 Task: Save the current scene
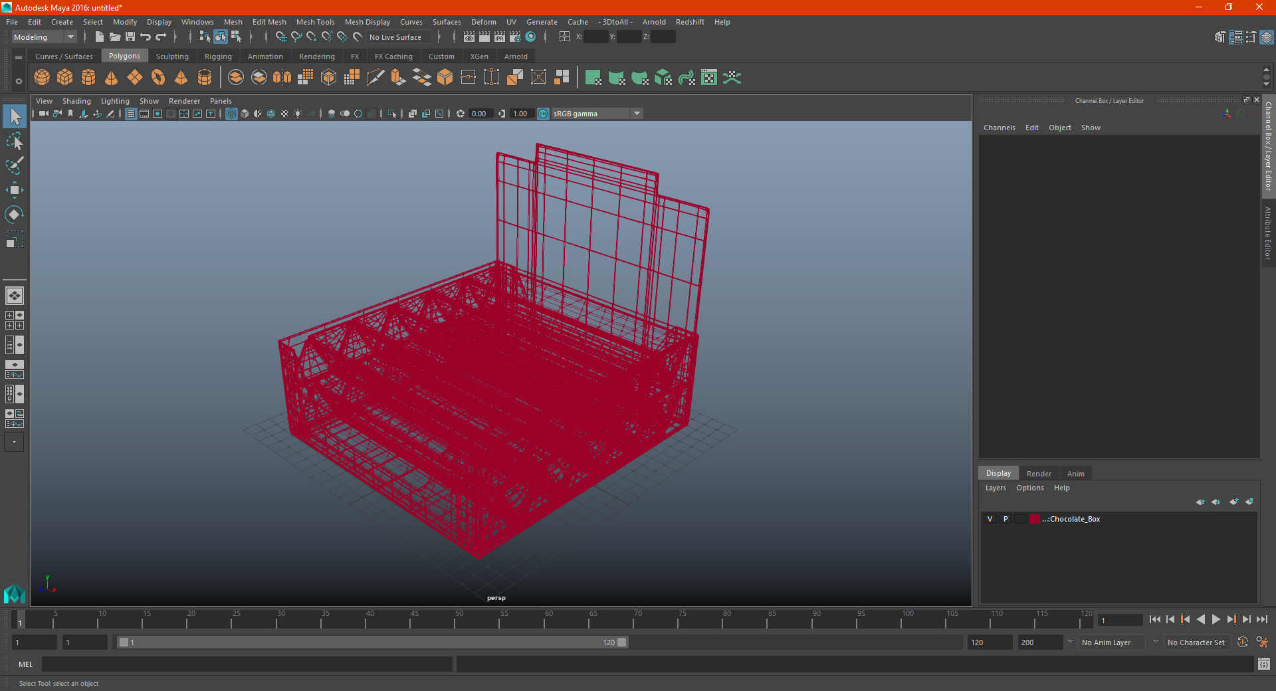pyautogui.click(x=130, y=37)
